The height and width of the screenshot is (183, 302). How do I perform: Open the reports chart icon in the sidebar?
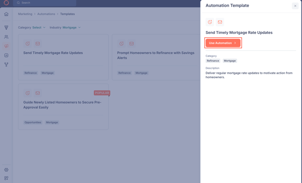[x=6, y=55]
